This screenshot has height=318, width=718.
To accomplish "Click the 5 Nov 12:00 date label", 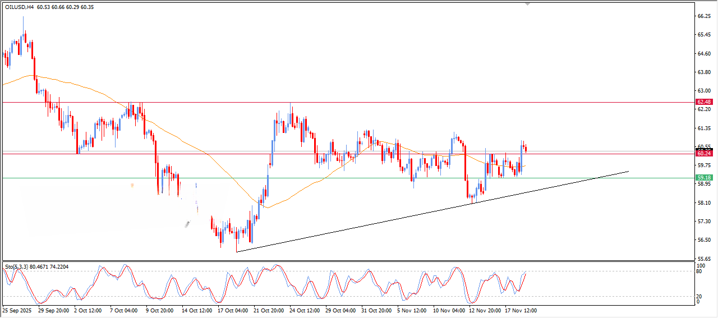I will (x=411, y=310).
